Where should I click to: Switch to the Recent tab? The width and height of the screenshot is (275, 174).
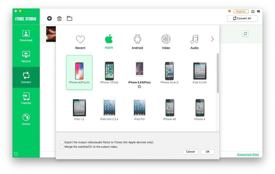pos(80,42)
